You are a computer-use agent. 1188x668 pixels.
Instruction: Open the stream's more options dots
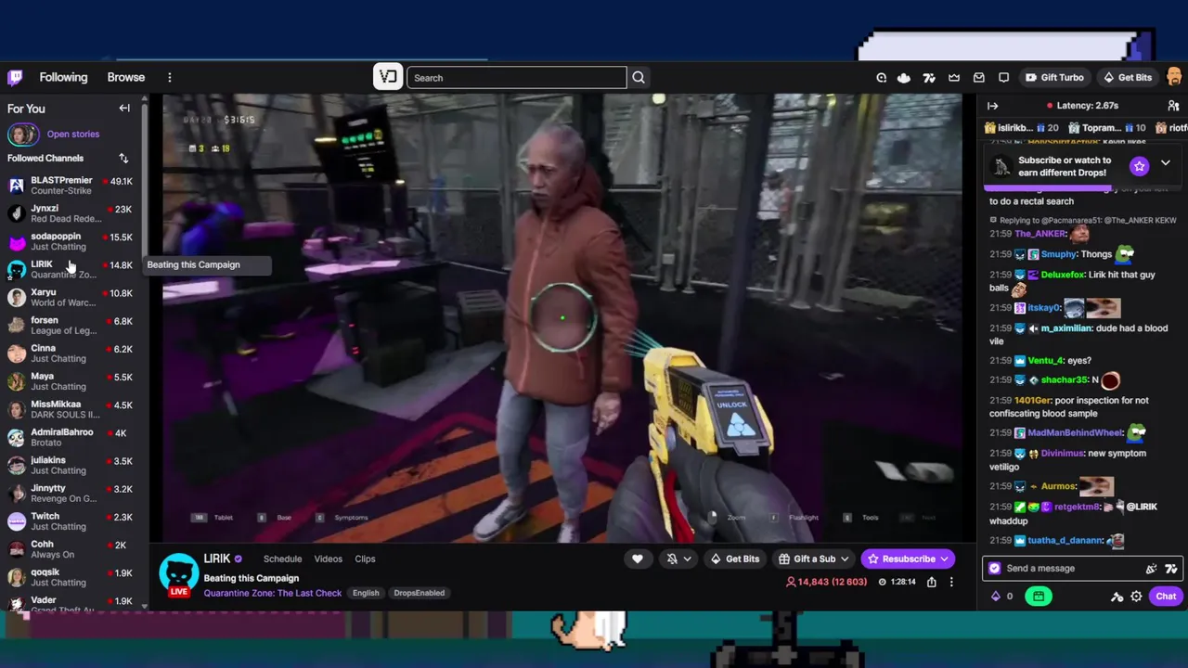951,582
